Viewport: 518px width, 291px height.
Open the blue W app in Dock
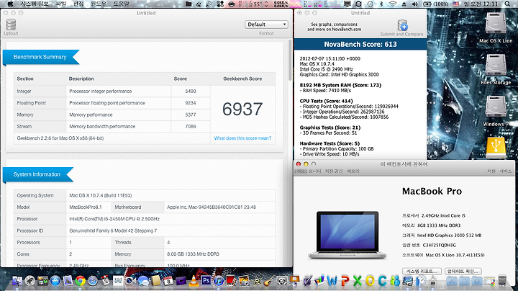(x=332, y=281)
